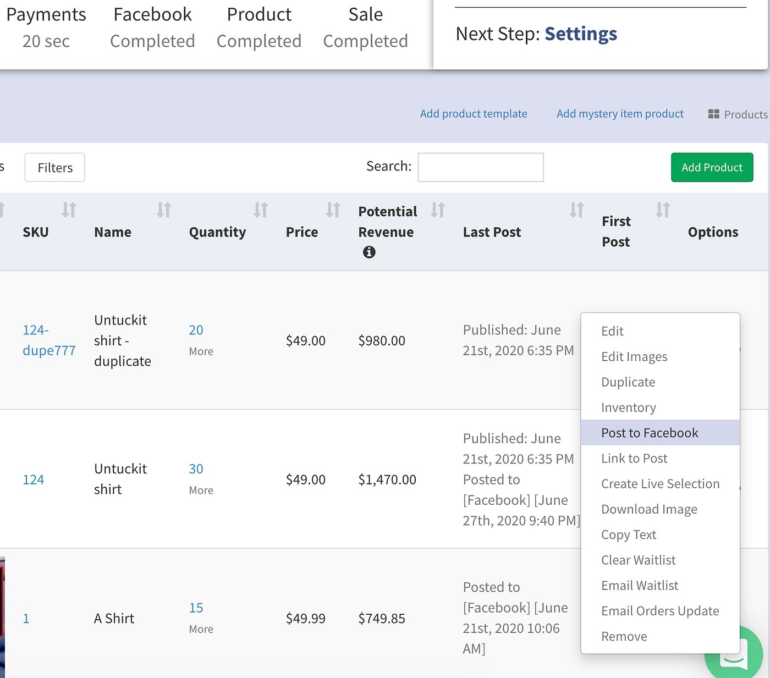Click the $749.85 potential revenue cell
The width and height of the screenshot is (770, 678).
click(382, 619)
